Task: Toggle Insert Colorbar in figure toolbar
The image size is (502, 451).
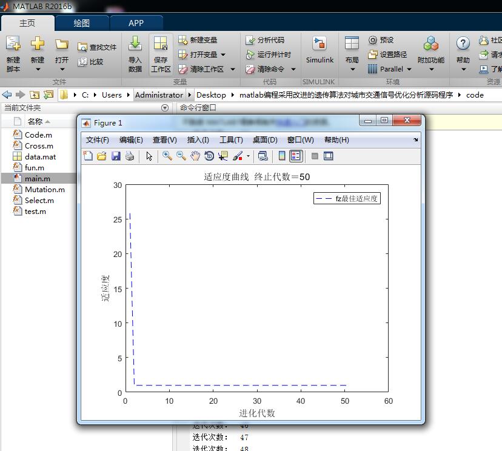Action: (282, 156)
